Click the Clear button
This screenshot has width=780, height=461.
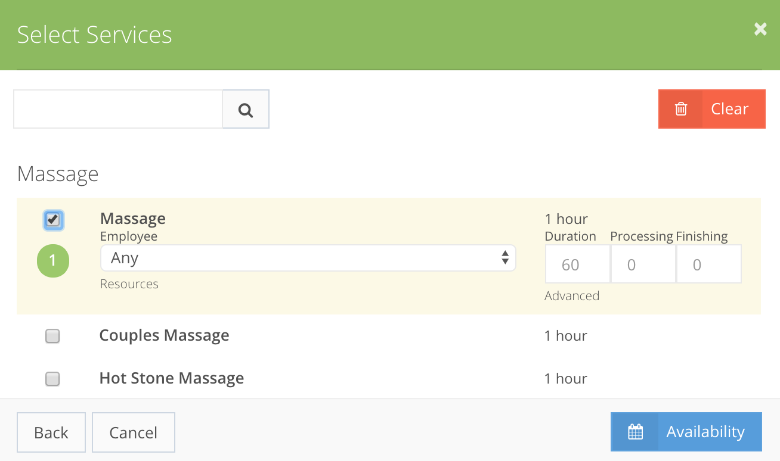tap(729, 109)
